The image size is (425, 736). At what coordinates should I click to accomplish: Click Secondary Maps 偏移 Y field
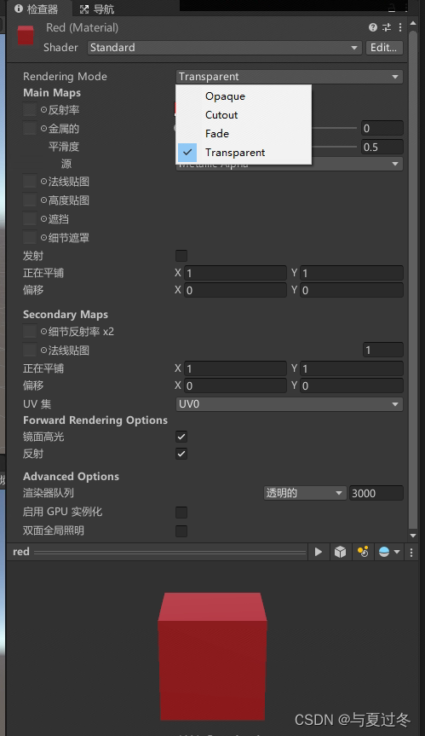click(x=352, y=385)
